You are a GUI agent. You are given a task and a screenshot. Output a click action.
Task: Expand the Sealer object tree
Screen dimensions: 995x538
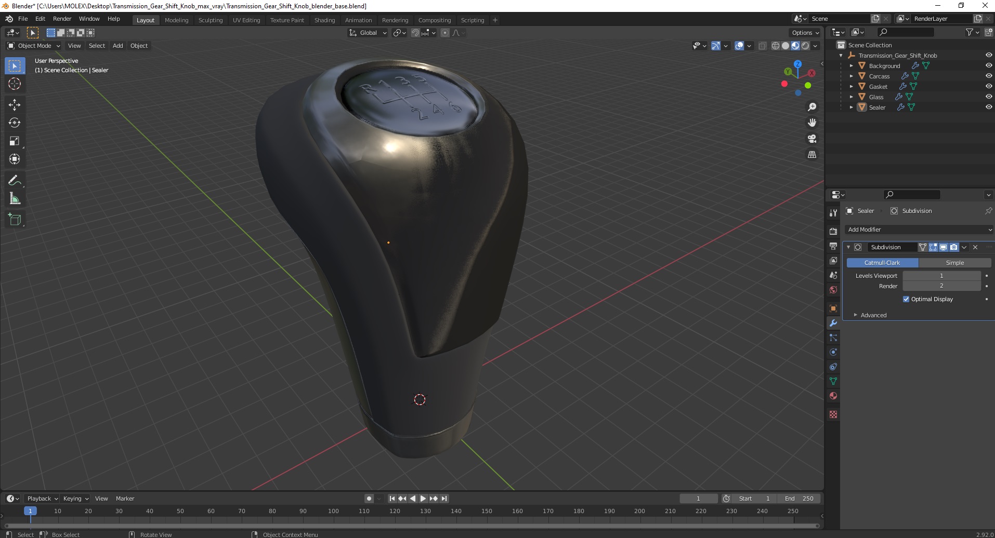pos(851,107)
